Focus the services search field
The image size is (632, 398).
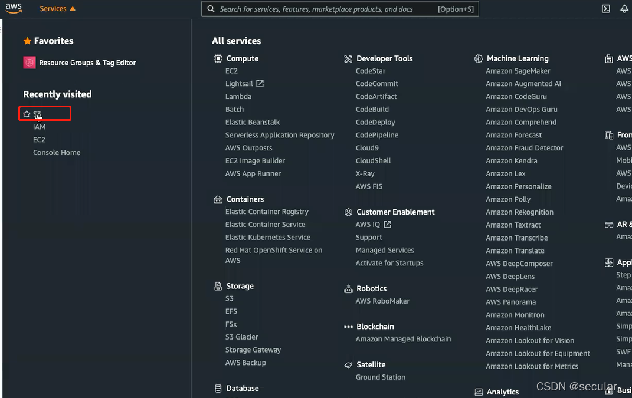[x=340, y=9]
